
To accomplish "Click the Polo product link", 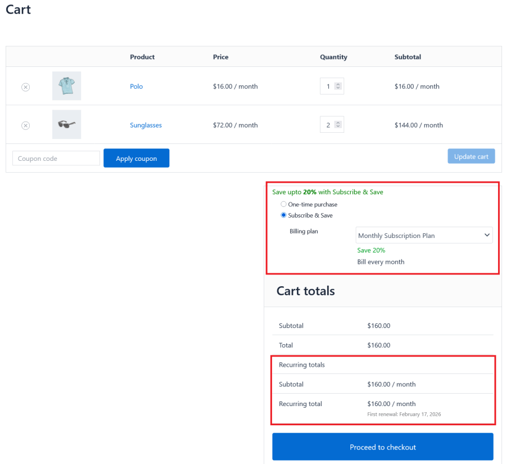I will (137, 87).
